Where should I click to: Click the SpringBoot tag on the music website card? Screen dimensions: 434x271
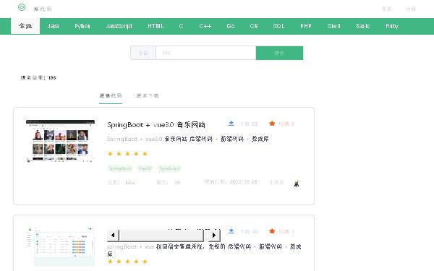120,168
